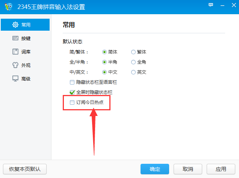
Task: Click the 应用 apply button
Action: click(221, 169)
